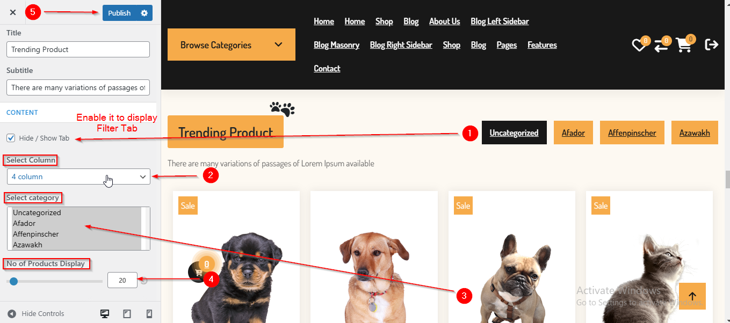Open the Contact link in navigation
Viewport: 730px width, 323px height.
327,69
